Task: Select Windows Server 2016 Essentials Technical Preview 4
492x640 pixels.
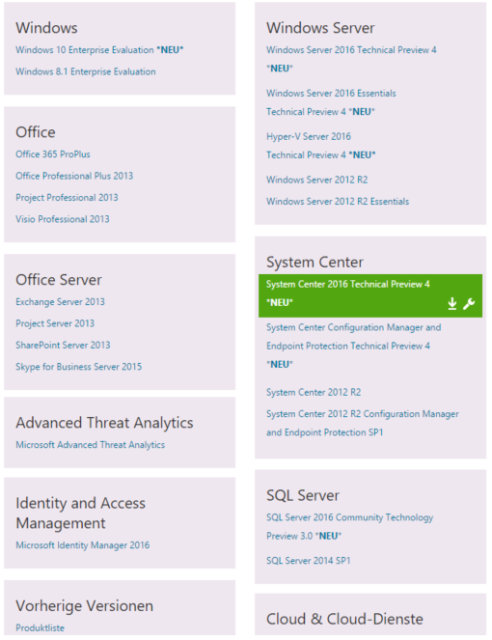Action: click(x=331, y=102)
